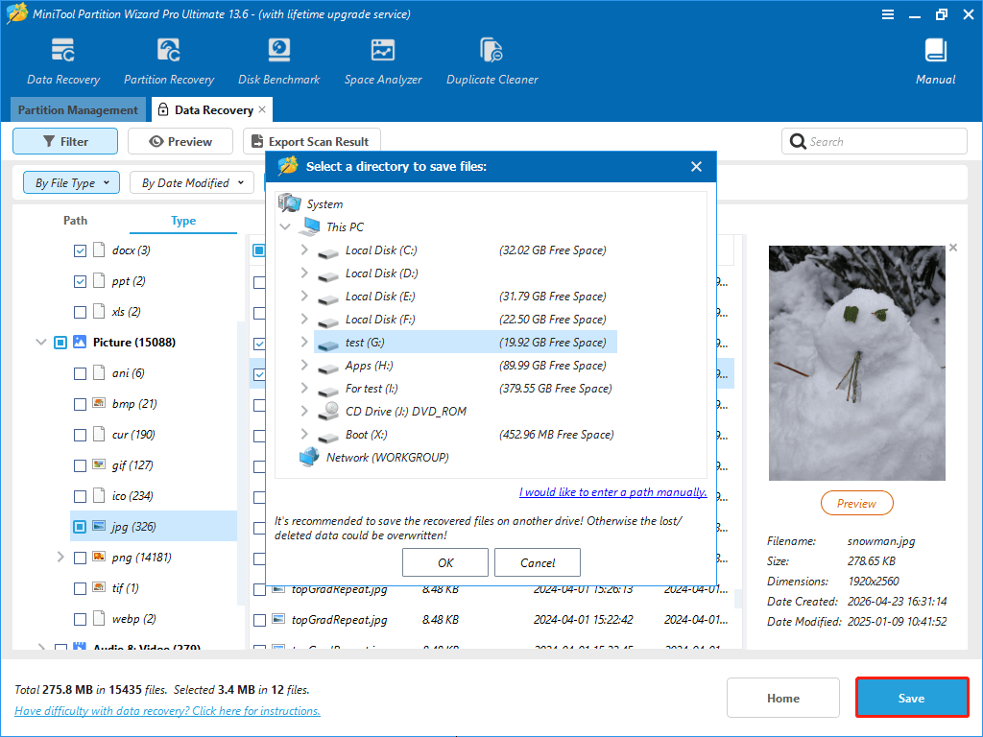This screenshot has height=737, width=983.
Task: Close the snowman preview panel with the X
Action: (953, 248)
